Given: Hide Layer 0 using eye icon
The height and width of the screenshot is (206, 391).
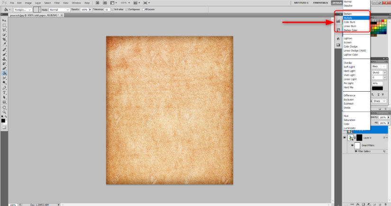Looking at the screenshot, I should click(345, 137).
